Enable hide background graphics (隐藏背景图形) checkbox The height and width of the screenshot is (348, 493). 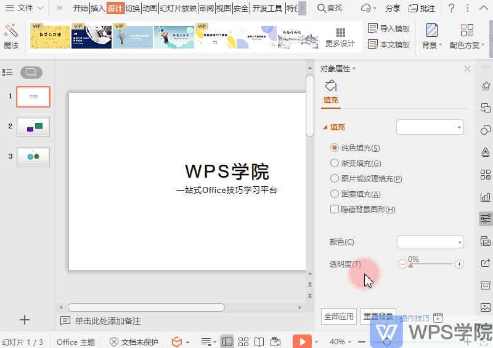[334, 209]
